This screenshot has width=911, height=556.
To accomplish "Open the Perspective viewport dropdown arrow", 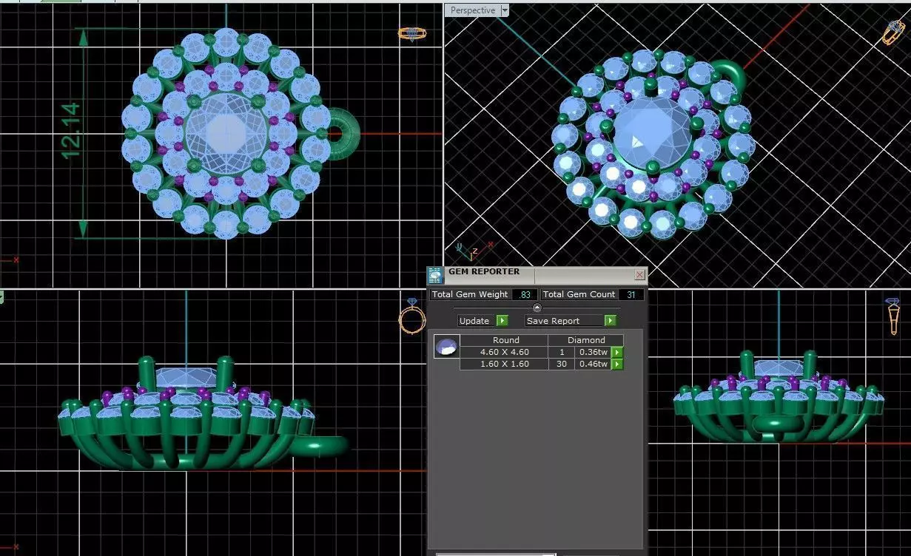I will click(505, 10).
